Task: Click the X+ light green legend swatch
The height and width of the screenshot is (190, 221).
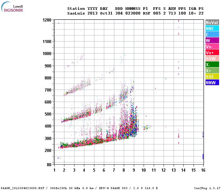Action: pos(212,70)
